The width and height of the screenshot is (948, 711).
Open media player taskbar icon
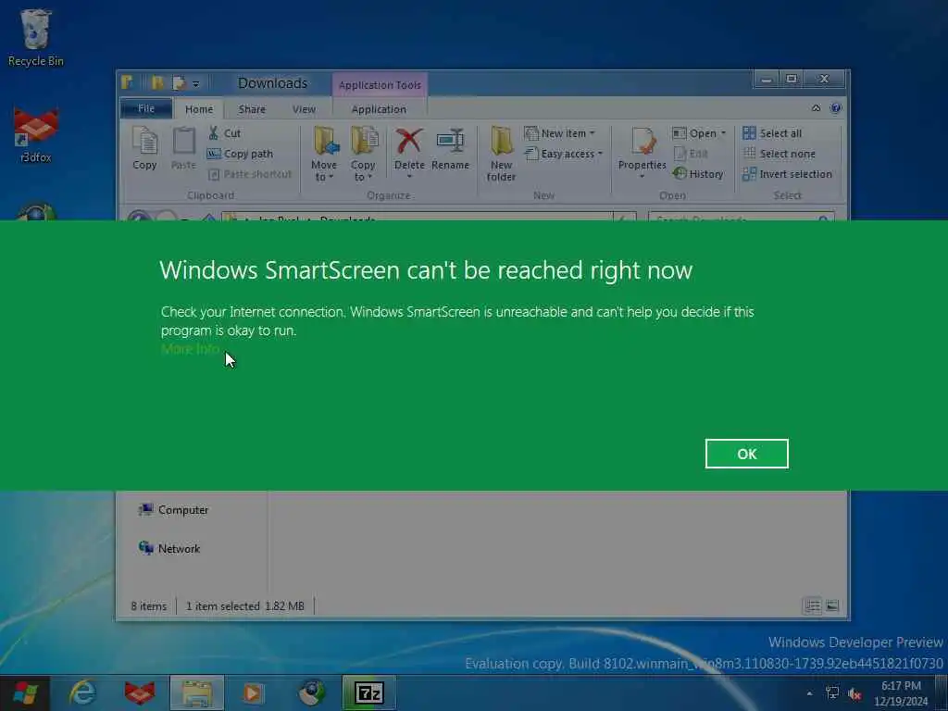(x=254, y=692)
